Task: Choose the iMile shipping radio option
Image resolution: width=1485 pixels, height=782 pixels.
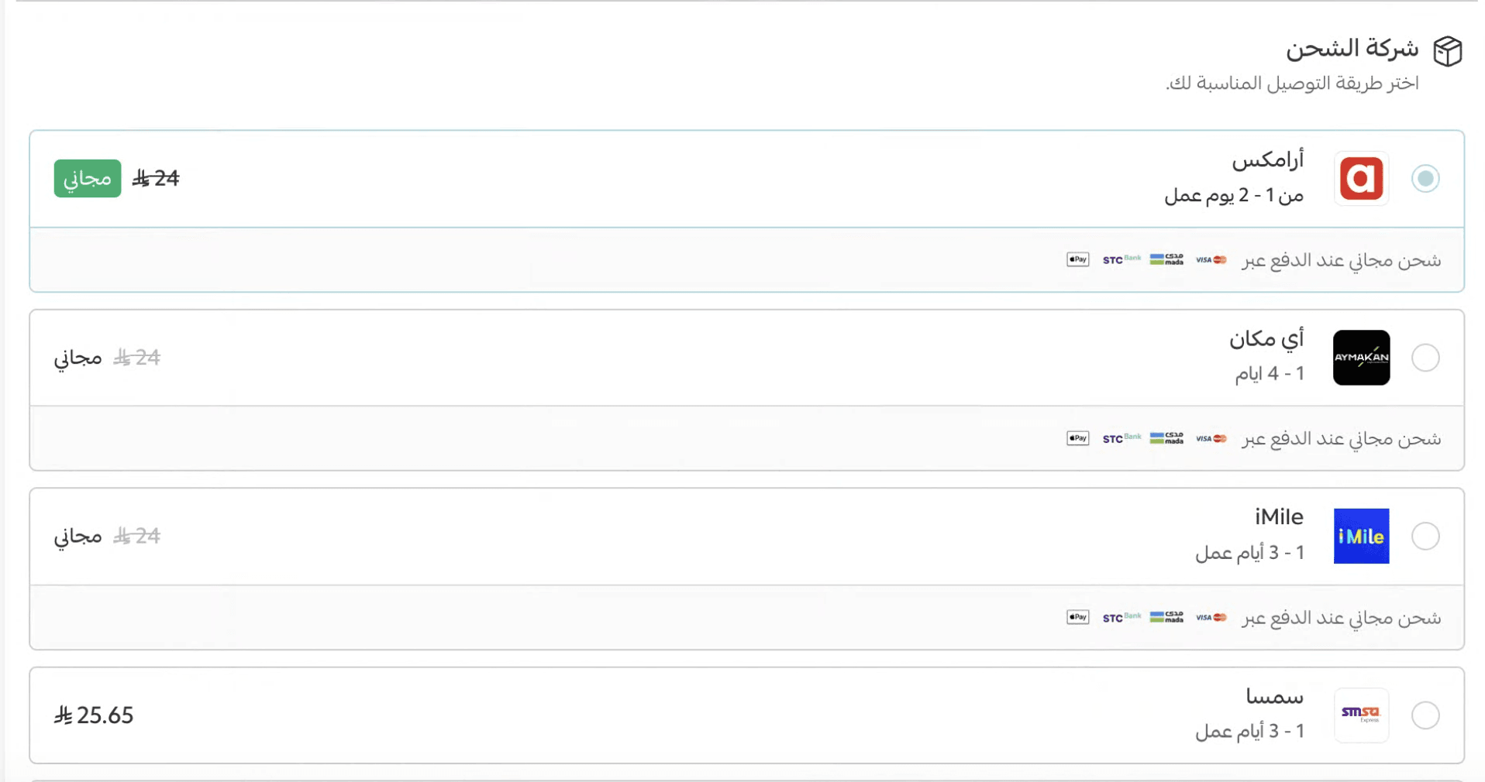Action: [x=1425, y=536]
